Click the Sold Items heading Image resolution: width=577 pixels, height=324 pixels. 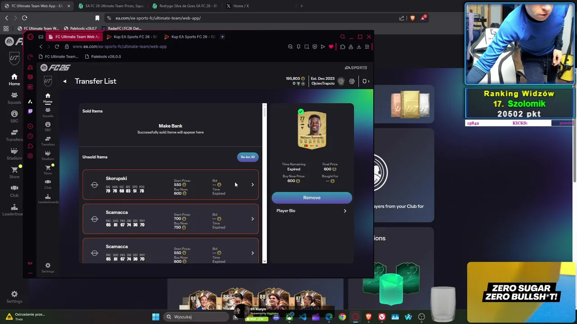pyautogui.click(x=92, y=111)
